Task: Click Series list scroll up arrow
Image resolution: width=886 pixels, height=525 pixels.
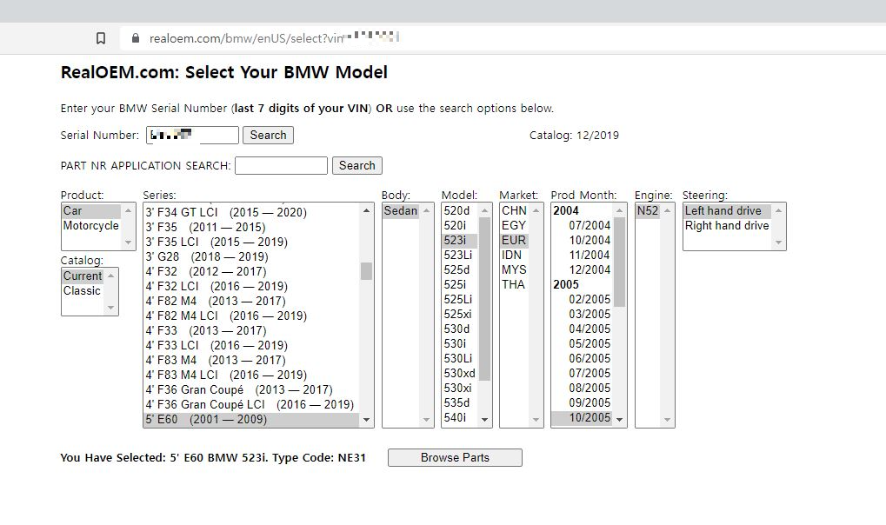Action: point(366,211)
